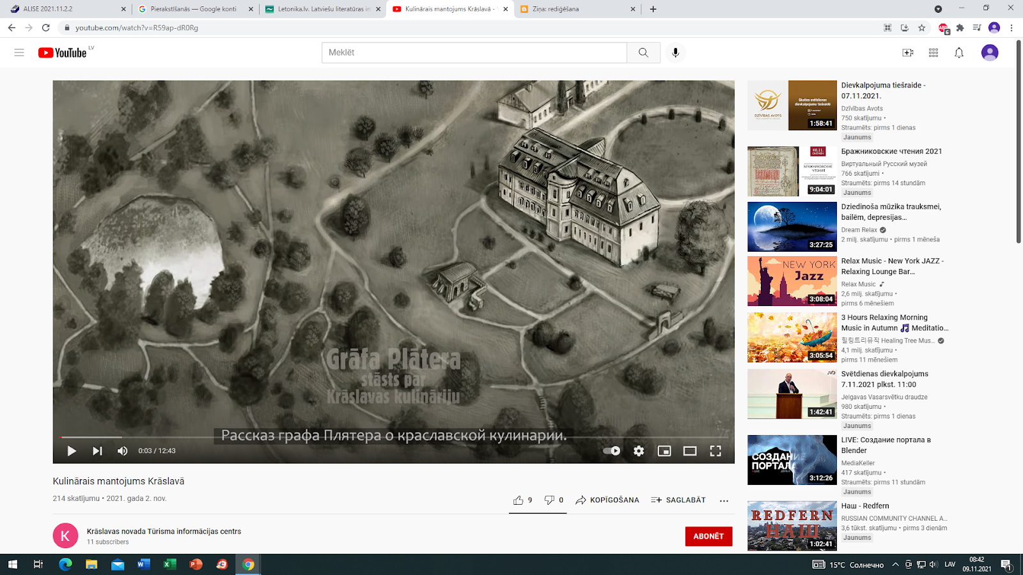Mute the video volume

coord(122,451)
